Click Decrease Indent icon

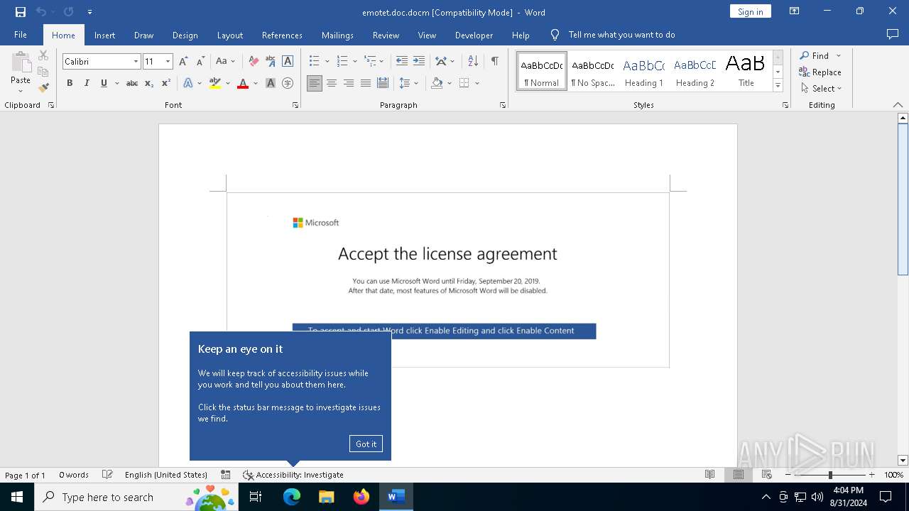click(402, 61)
